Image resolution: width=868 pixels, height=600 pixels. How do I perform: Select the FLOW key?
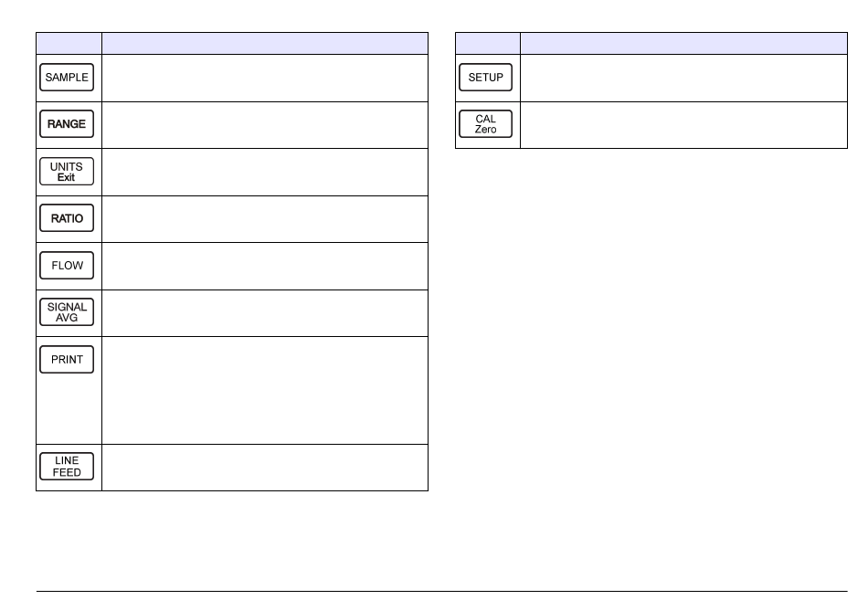click(x=67, y=266)
